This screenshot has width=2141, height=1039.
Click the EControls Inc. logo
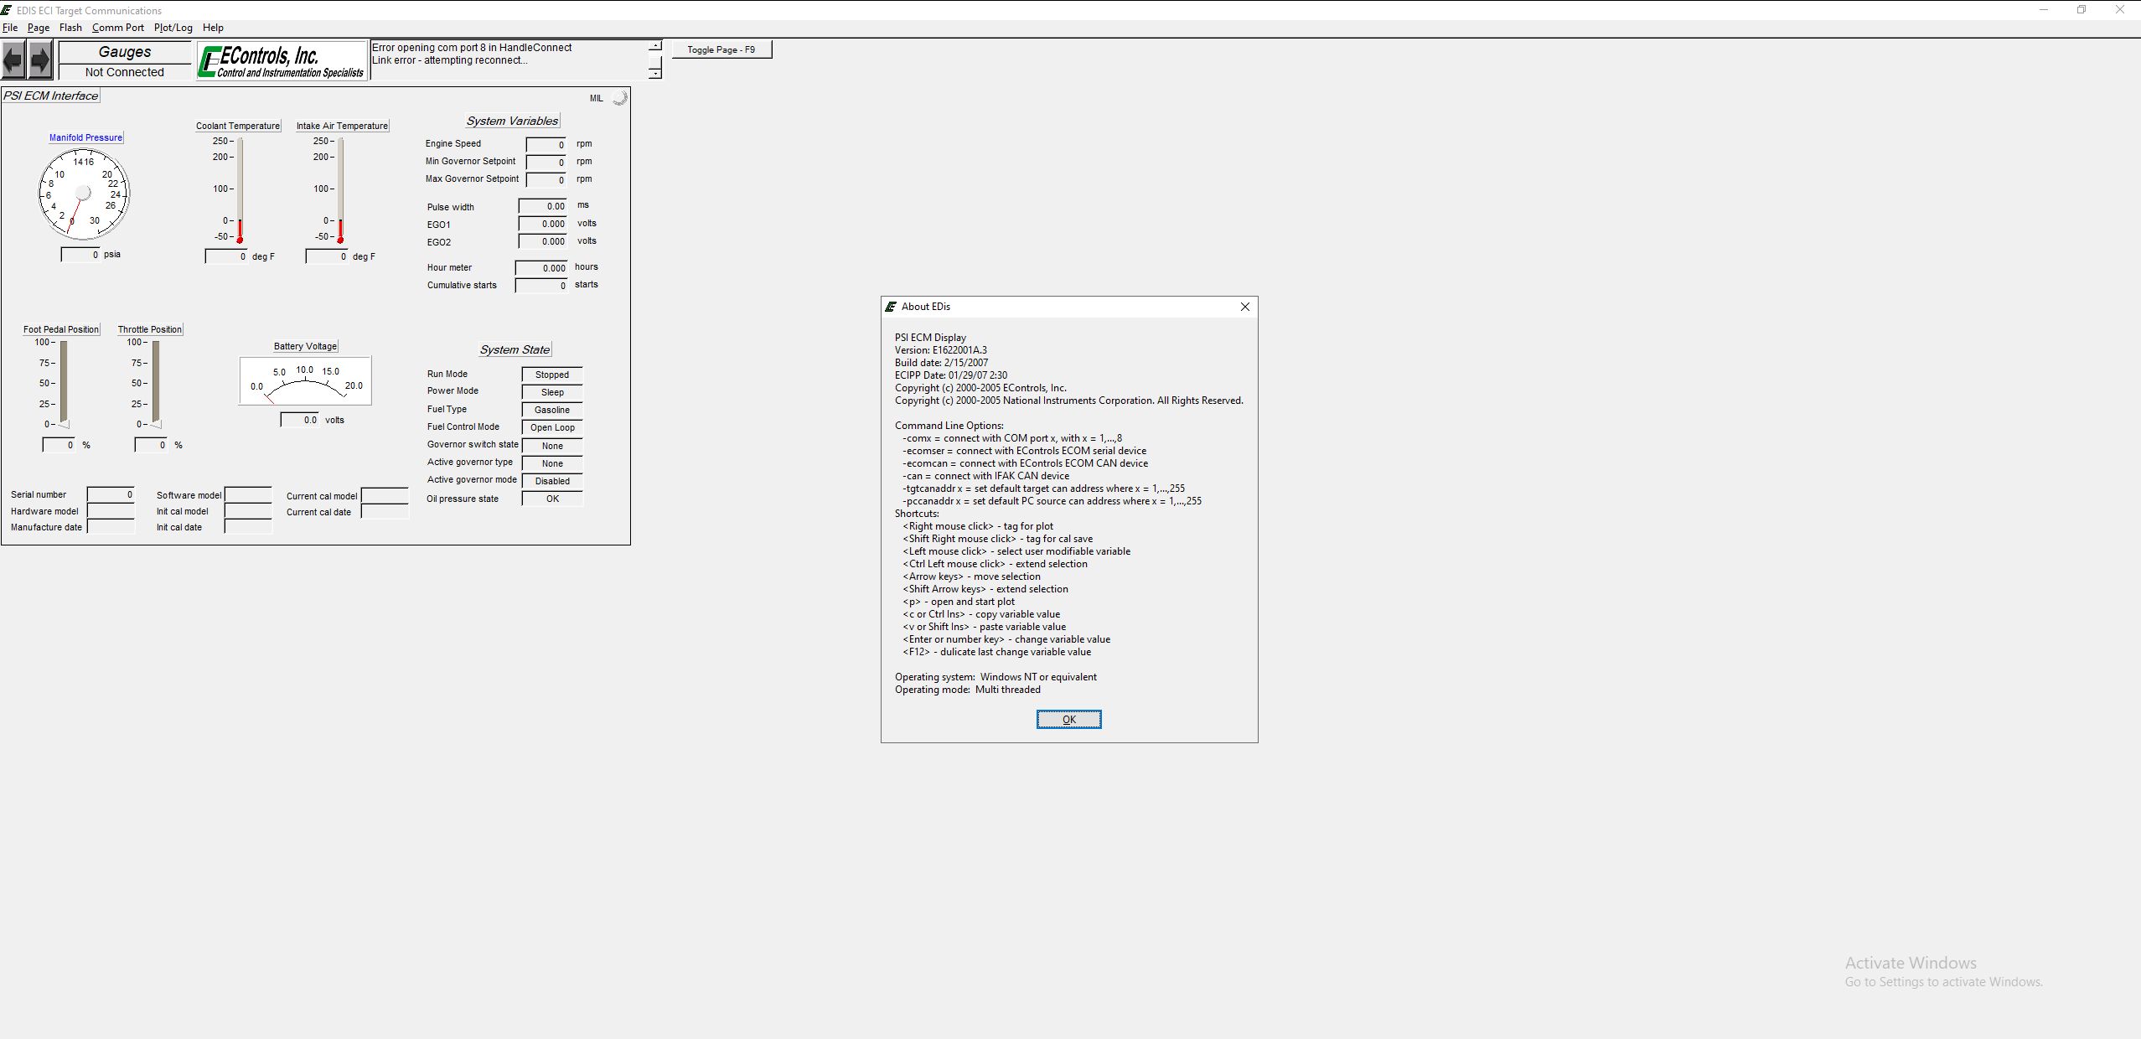point(282,61)
